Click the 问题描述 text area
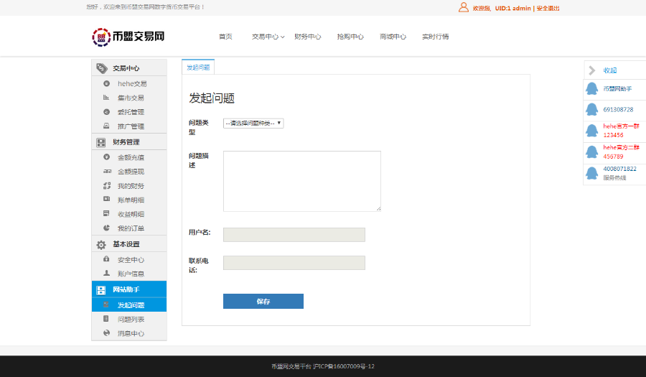This screenshot has height=377, width=646. [302, 181]
